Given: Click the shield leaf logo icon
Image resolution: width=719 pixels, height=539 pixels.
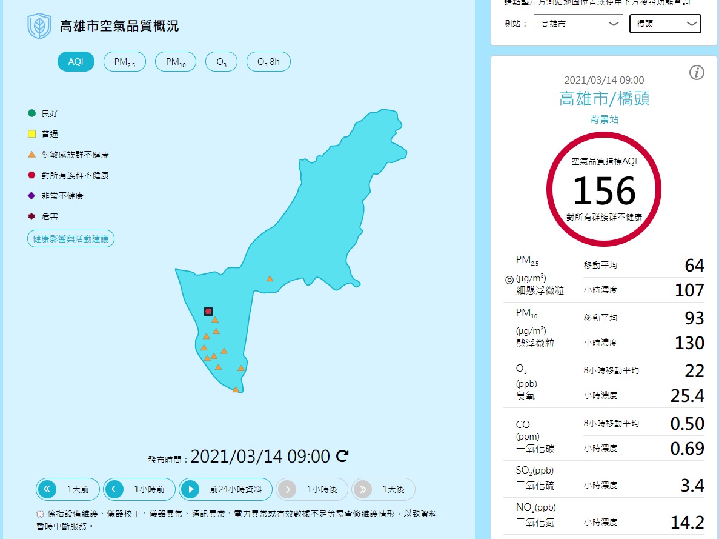Looking at the screenshot, I should pyautogui.click(x=39, y=25).
